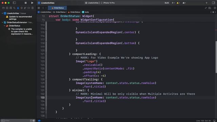Open the Library with plus button
This screenshot has width=217, height=122.
click(x=206, y=3)
